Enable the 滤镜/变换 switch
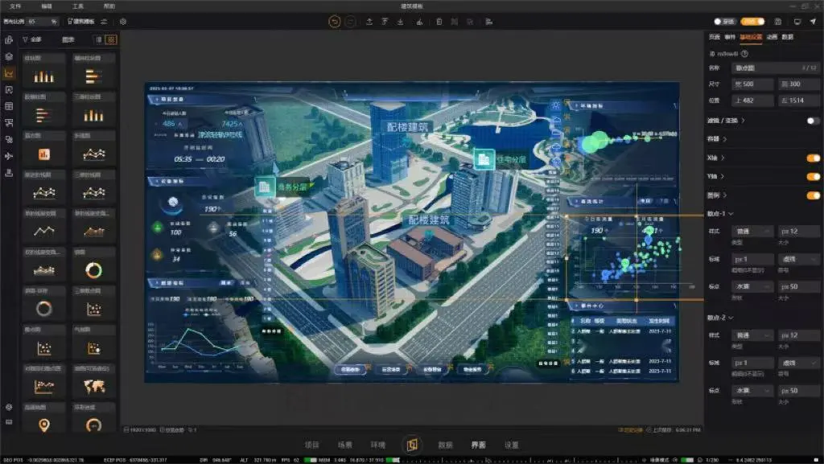Viewport: 824px width, 464px height. [813, 121]
